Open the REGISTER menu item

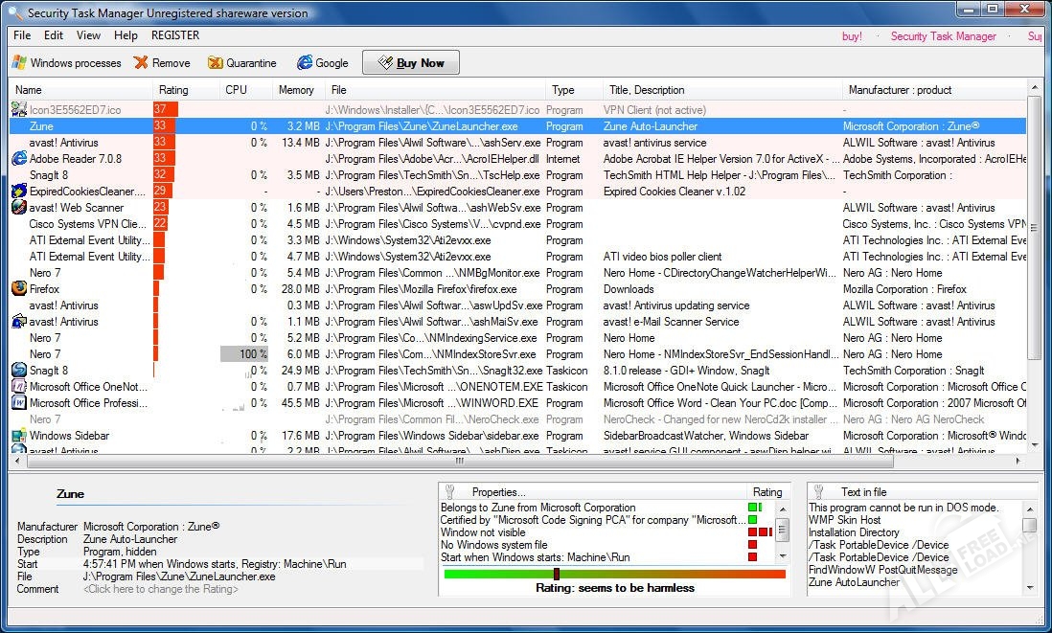tap(175, 35)
